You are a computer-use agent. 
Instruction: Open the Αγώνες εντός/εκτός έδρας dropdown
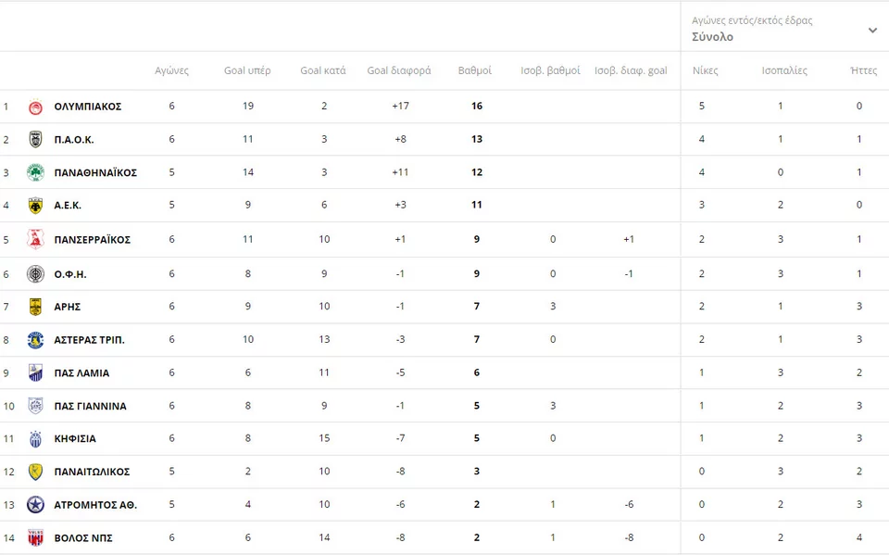tap(784, 29)
